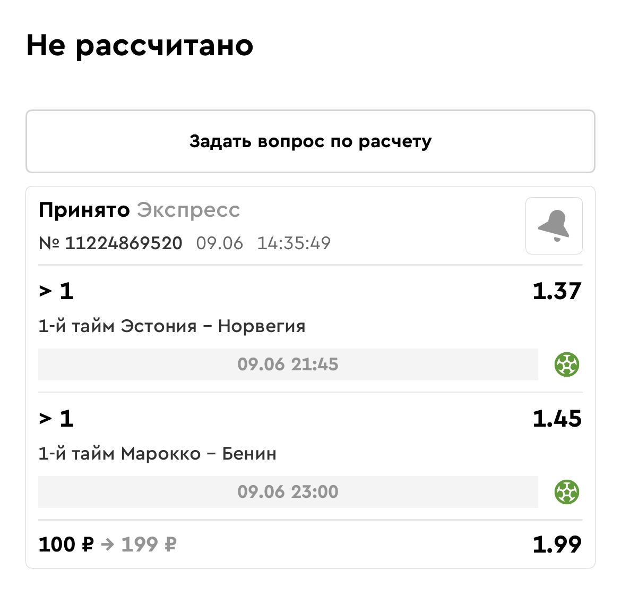Open the Марокко – Бенин first-half event

pyautogui.click(x=157, y=454)
